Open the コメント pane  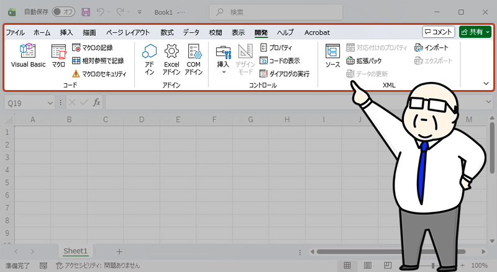(439, 32)
